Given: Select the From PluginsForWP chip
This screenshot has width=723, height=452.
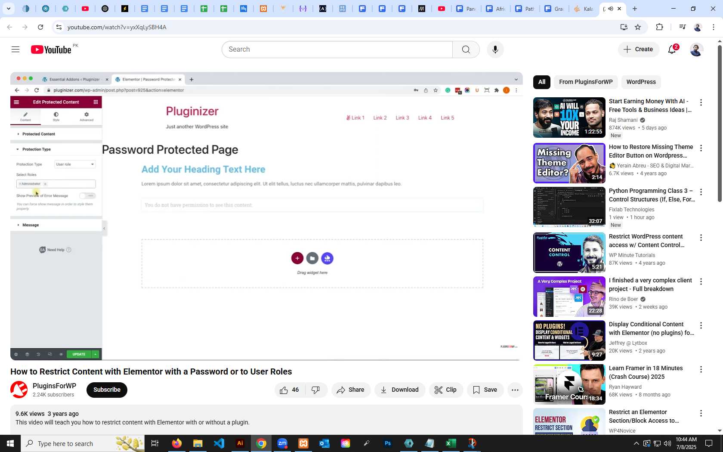Looking at the screenshot, I should point(586,82).
